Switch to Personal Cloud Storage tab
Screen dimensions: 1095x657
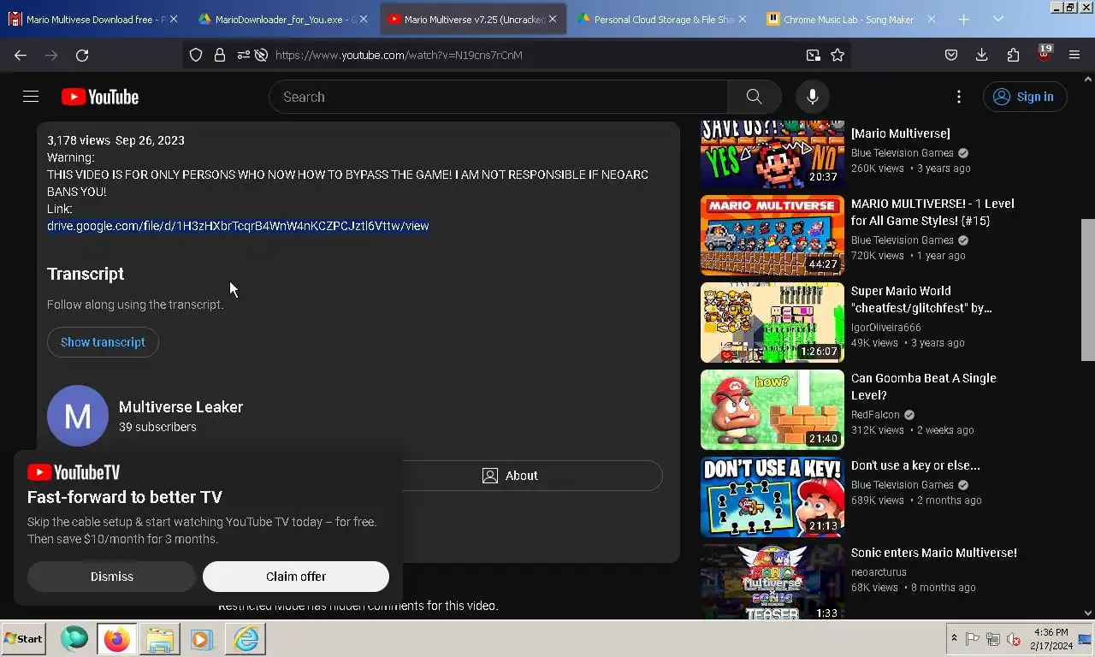tap(661, 19)
